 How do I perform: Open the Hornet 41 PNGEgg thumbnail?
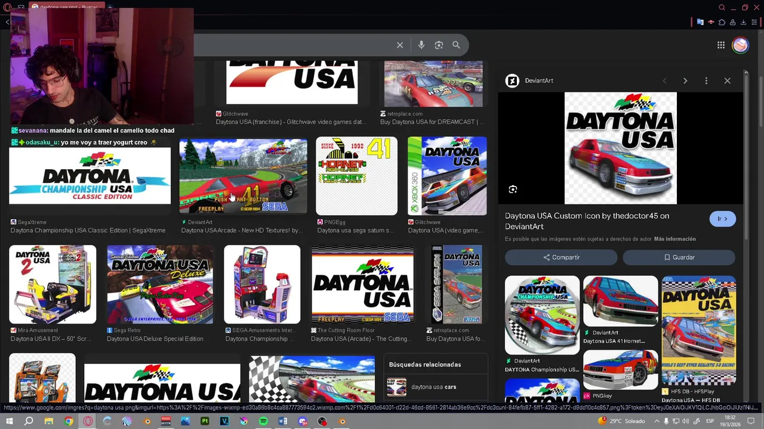coord(356,176)
